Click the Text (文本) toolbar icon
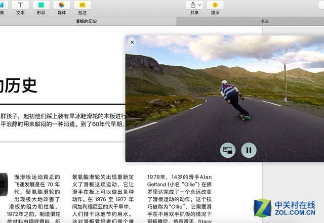 point(20,5)
